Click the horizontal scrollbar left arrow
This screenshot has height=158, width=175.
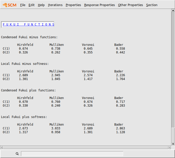[x=2, y=147]
